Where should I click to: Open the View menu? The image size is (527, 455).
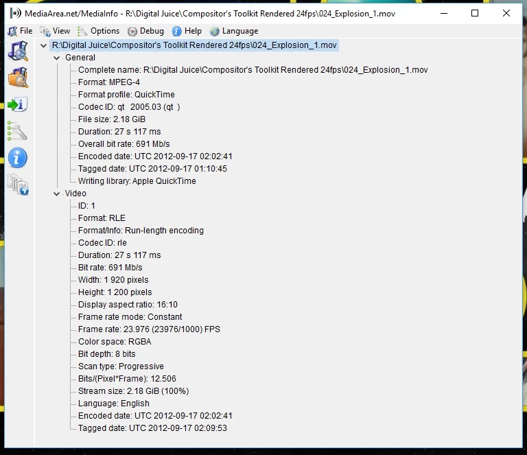55,31
